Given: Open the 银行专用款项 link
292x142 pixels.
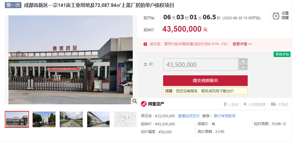Looking at the screenshot, I should (x=225, y=116).
